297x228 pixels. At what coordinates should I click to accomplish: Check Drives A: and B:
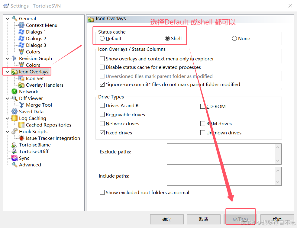102,105
